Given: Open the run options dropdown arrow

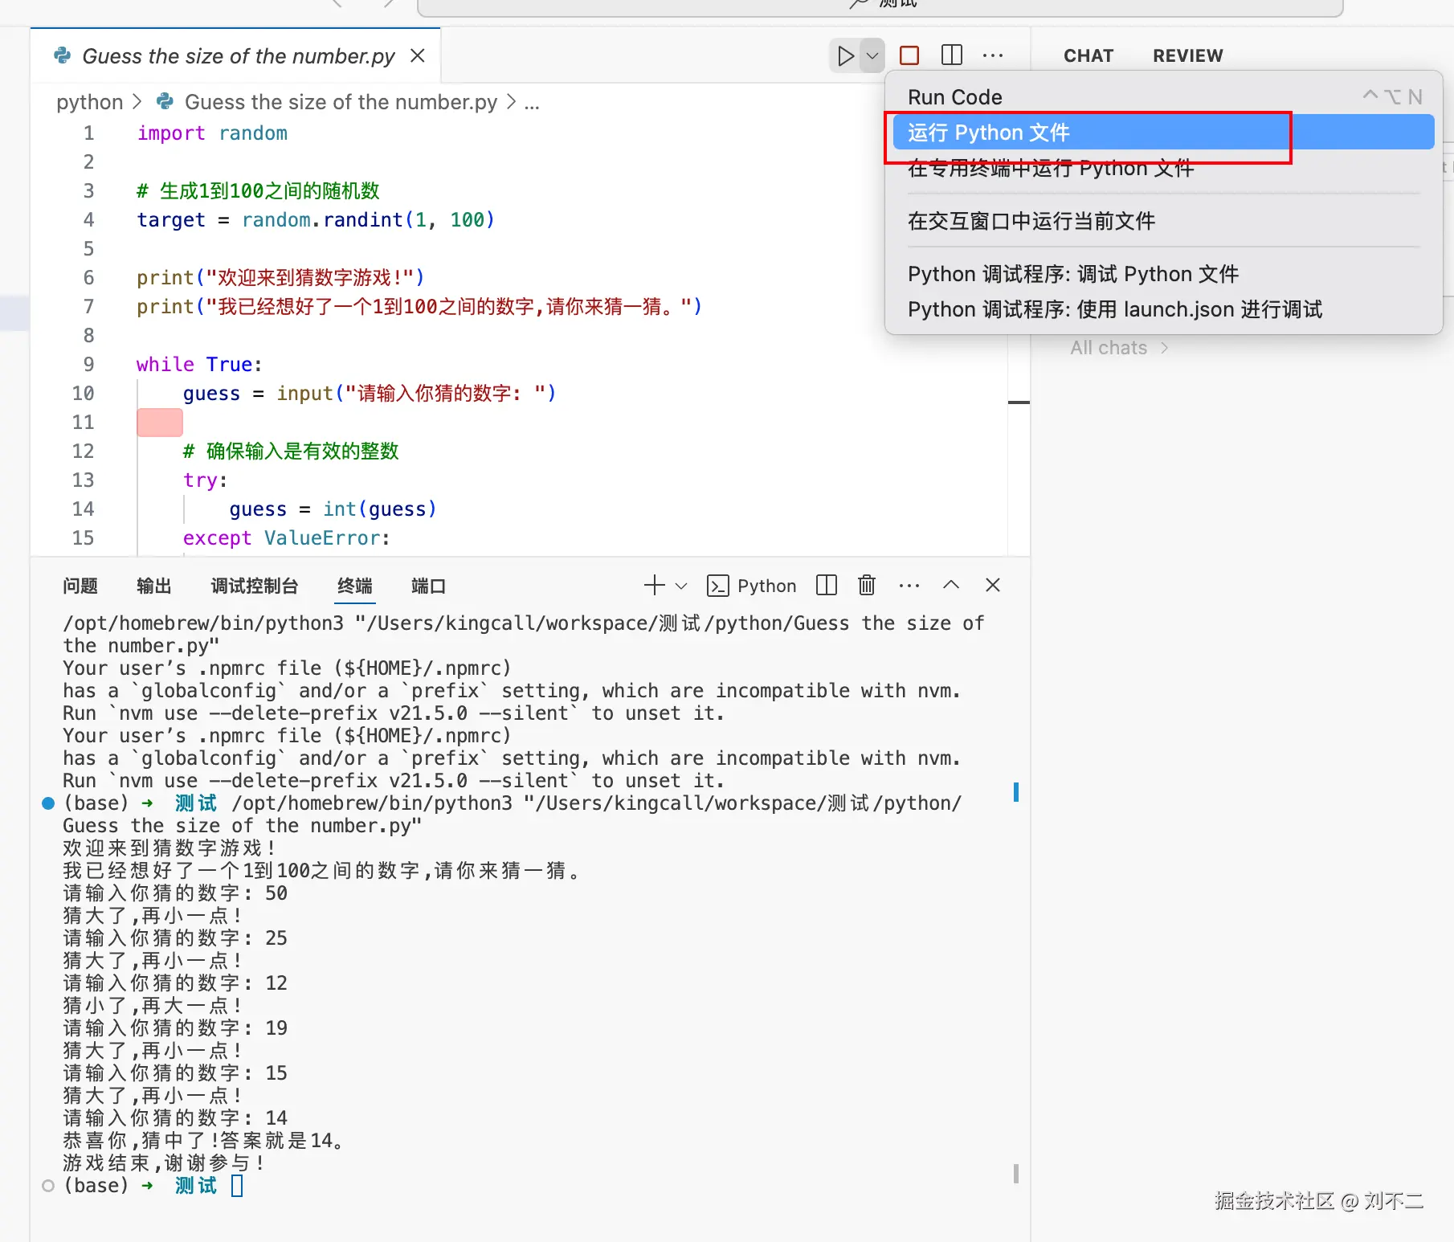Looking at the screenshot, I should click(x=872, y=55).
